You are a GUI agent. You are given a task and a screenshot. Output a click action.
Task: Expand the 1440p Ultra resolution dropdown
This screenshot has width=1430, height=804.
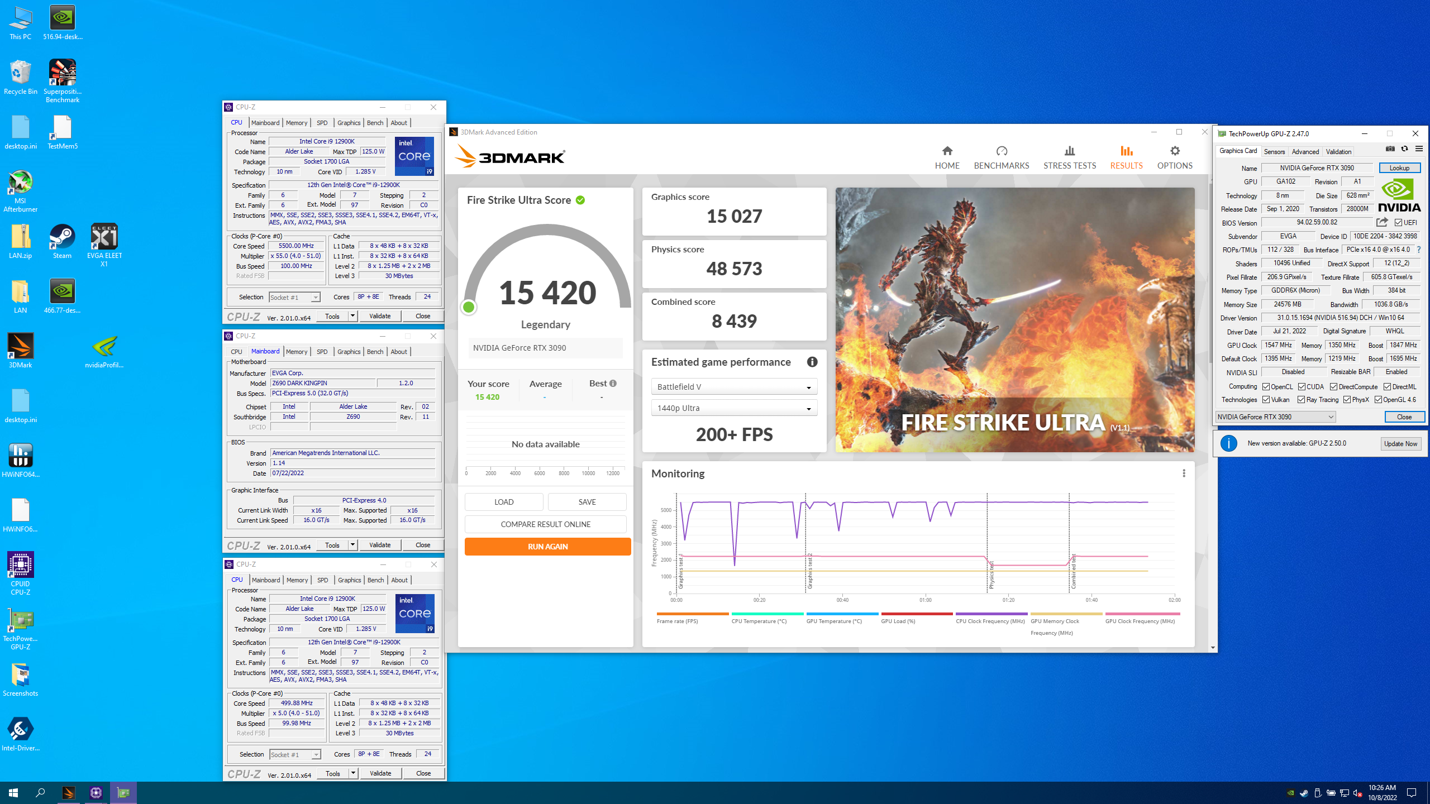[734, 408]
